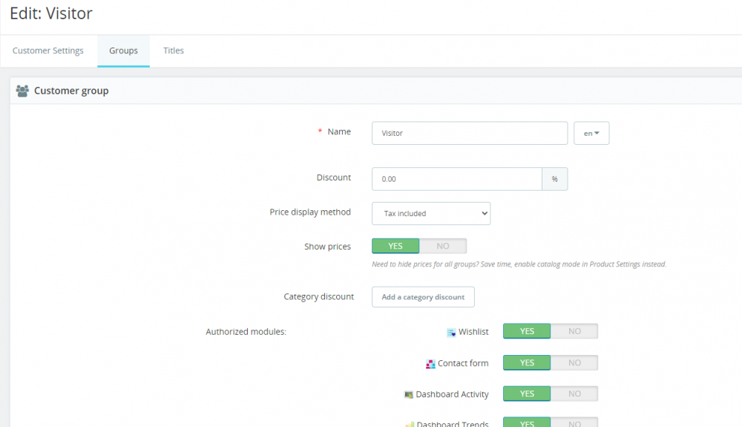742x427 pixels.
Task: Open the en language dropdown
Action: (x=591, y=133)
